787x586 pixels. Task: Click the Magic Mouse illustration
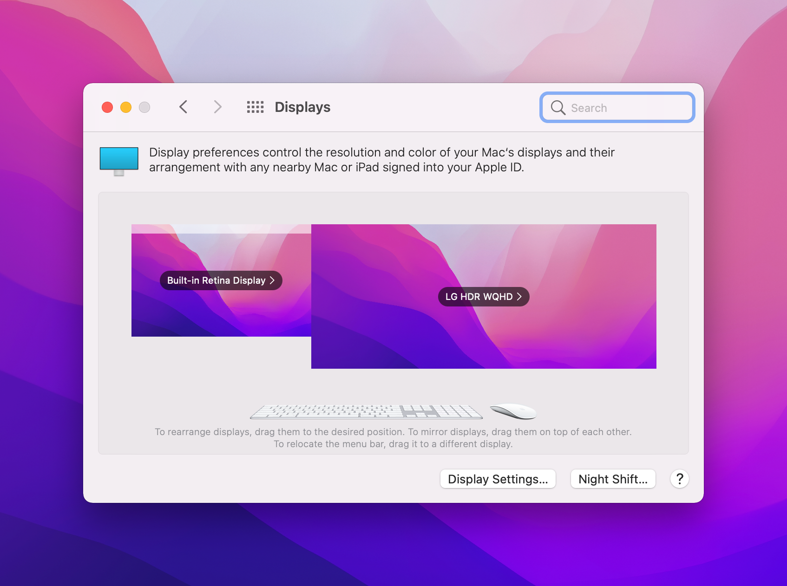coord(513,410)
